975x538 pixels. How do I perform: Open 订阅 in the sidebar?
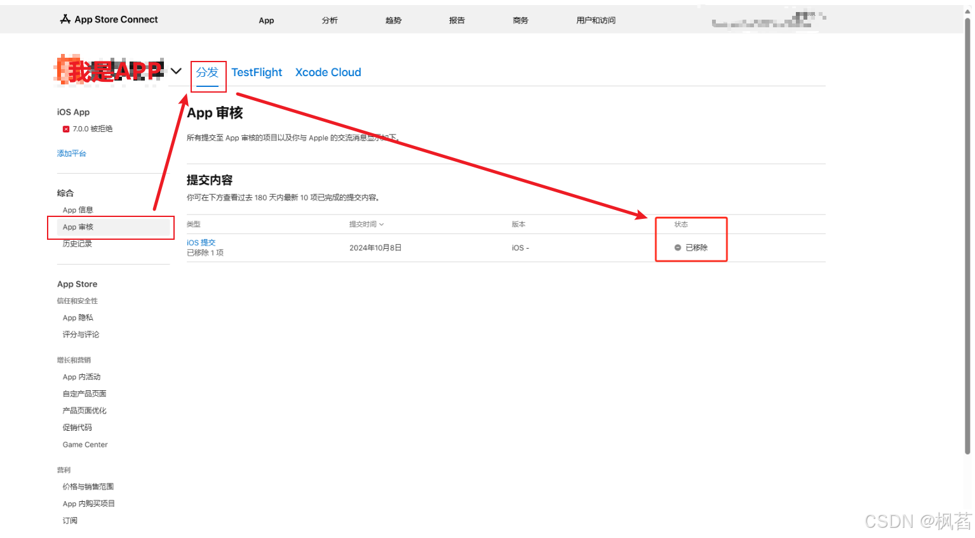[70, 521]
